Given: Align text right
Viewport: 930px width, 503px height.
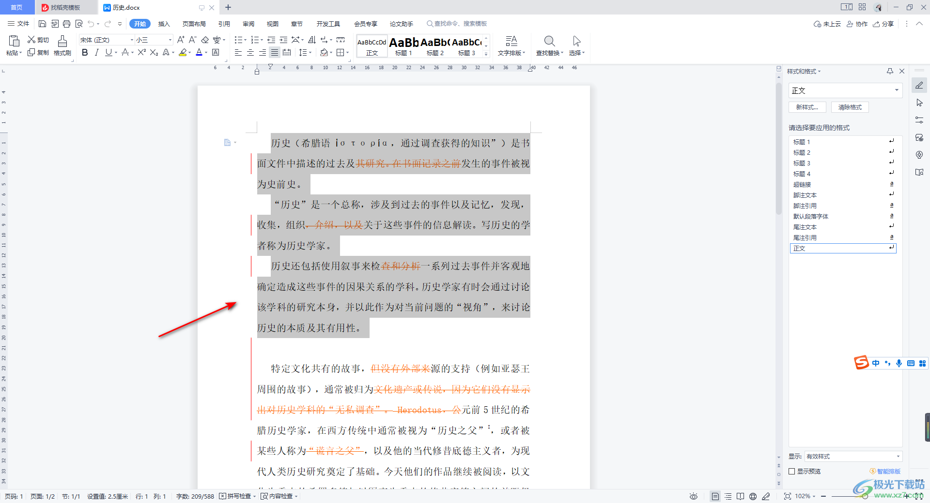Looking at the screenshot, I should pyautogui.click(x=262, y=52).
